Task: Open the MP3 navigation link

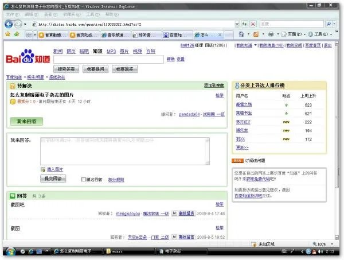Action: 111,52
